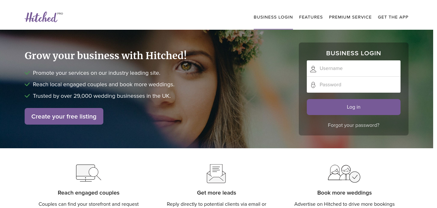The image size is (437, 208).
Task: Click the Hitched Pro logo
Action: tap(44, 17)
